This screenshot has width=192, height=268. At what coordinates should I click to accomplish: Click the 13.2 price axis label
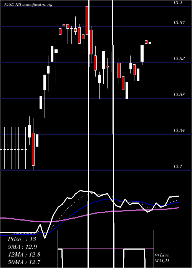coord(177,3)
